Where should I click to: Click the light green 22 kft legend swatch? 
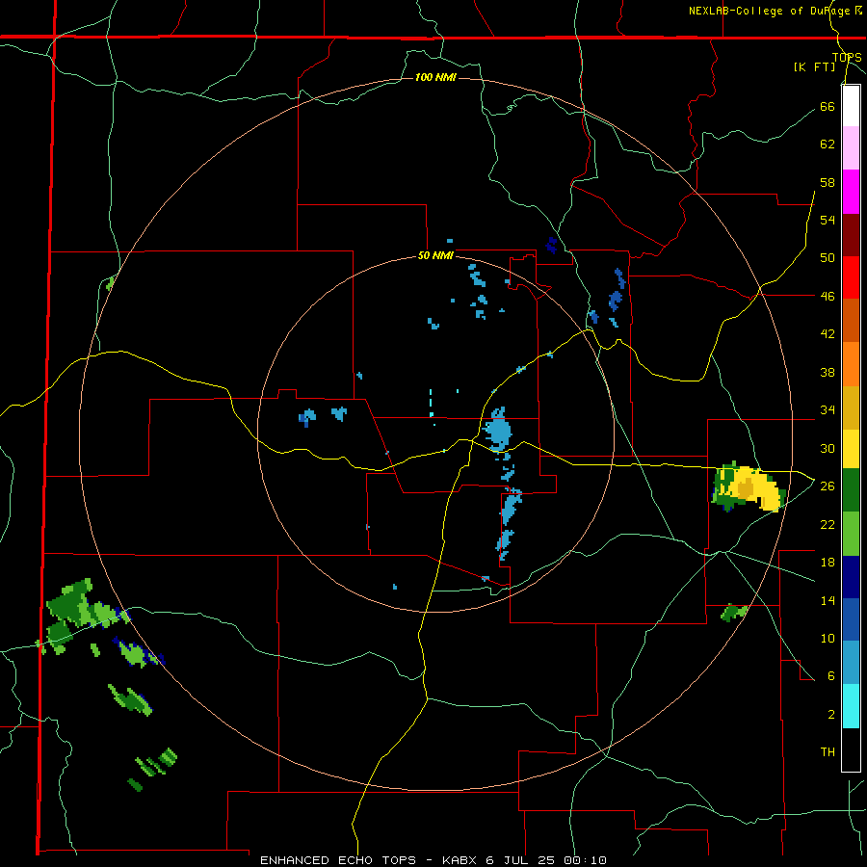coord(851,534)
